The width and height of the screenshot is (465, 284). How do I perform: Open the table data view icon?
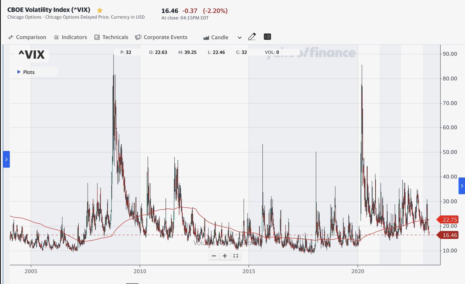[x=267, y=37]
